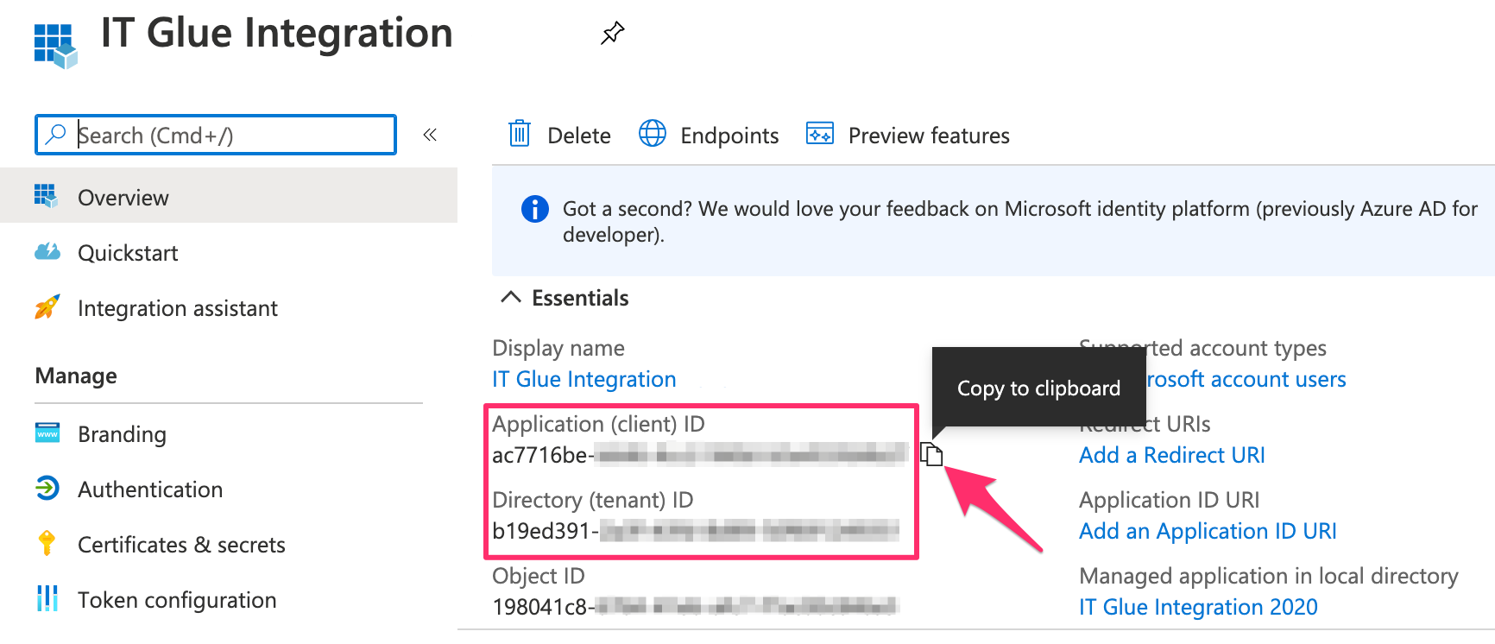The image size is (1495, 644).
Task: Collapse the Essentials section
Action: pos(511,298)
